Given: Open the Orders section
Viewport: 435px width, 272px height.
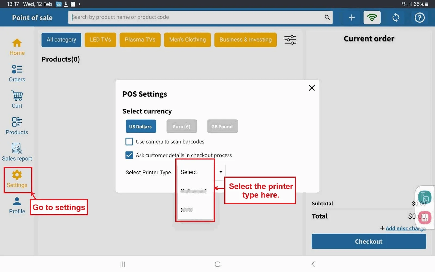Looking at the screenshot, I should [x=17, y=73].
